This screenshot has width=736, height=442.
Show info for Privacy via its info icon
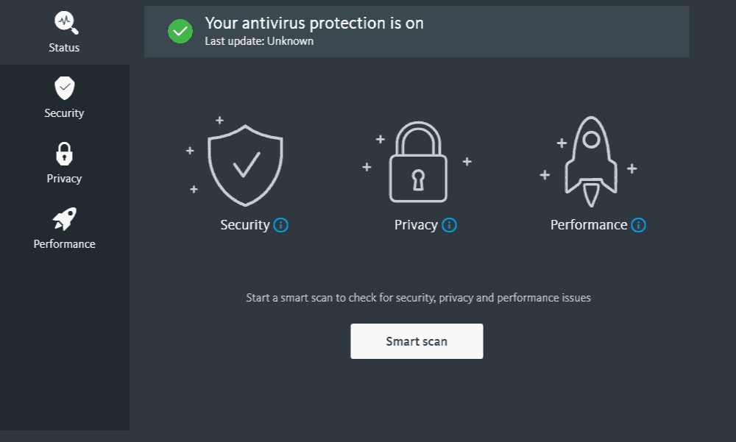(x=449, y=225)
